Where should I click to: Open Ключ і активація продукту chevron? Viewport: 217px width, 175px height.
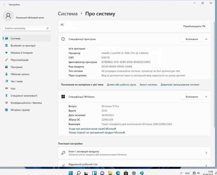click(206, 153)
